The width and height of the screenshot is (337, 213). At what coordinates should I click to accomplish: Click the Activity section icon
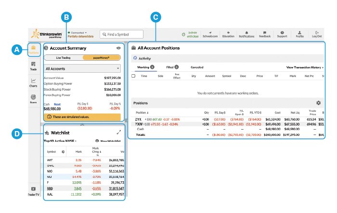[135, 58]
